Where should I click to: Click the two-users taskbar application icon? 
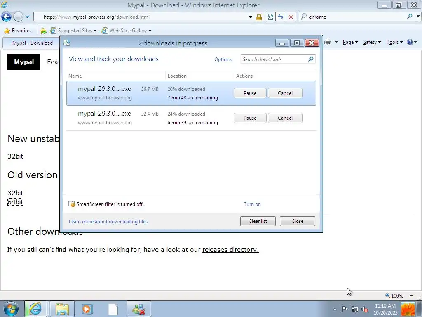tap(139, 309)
